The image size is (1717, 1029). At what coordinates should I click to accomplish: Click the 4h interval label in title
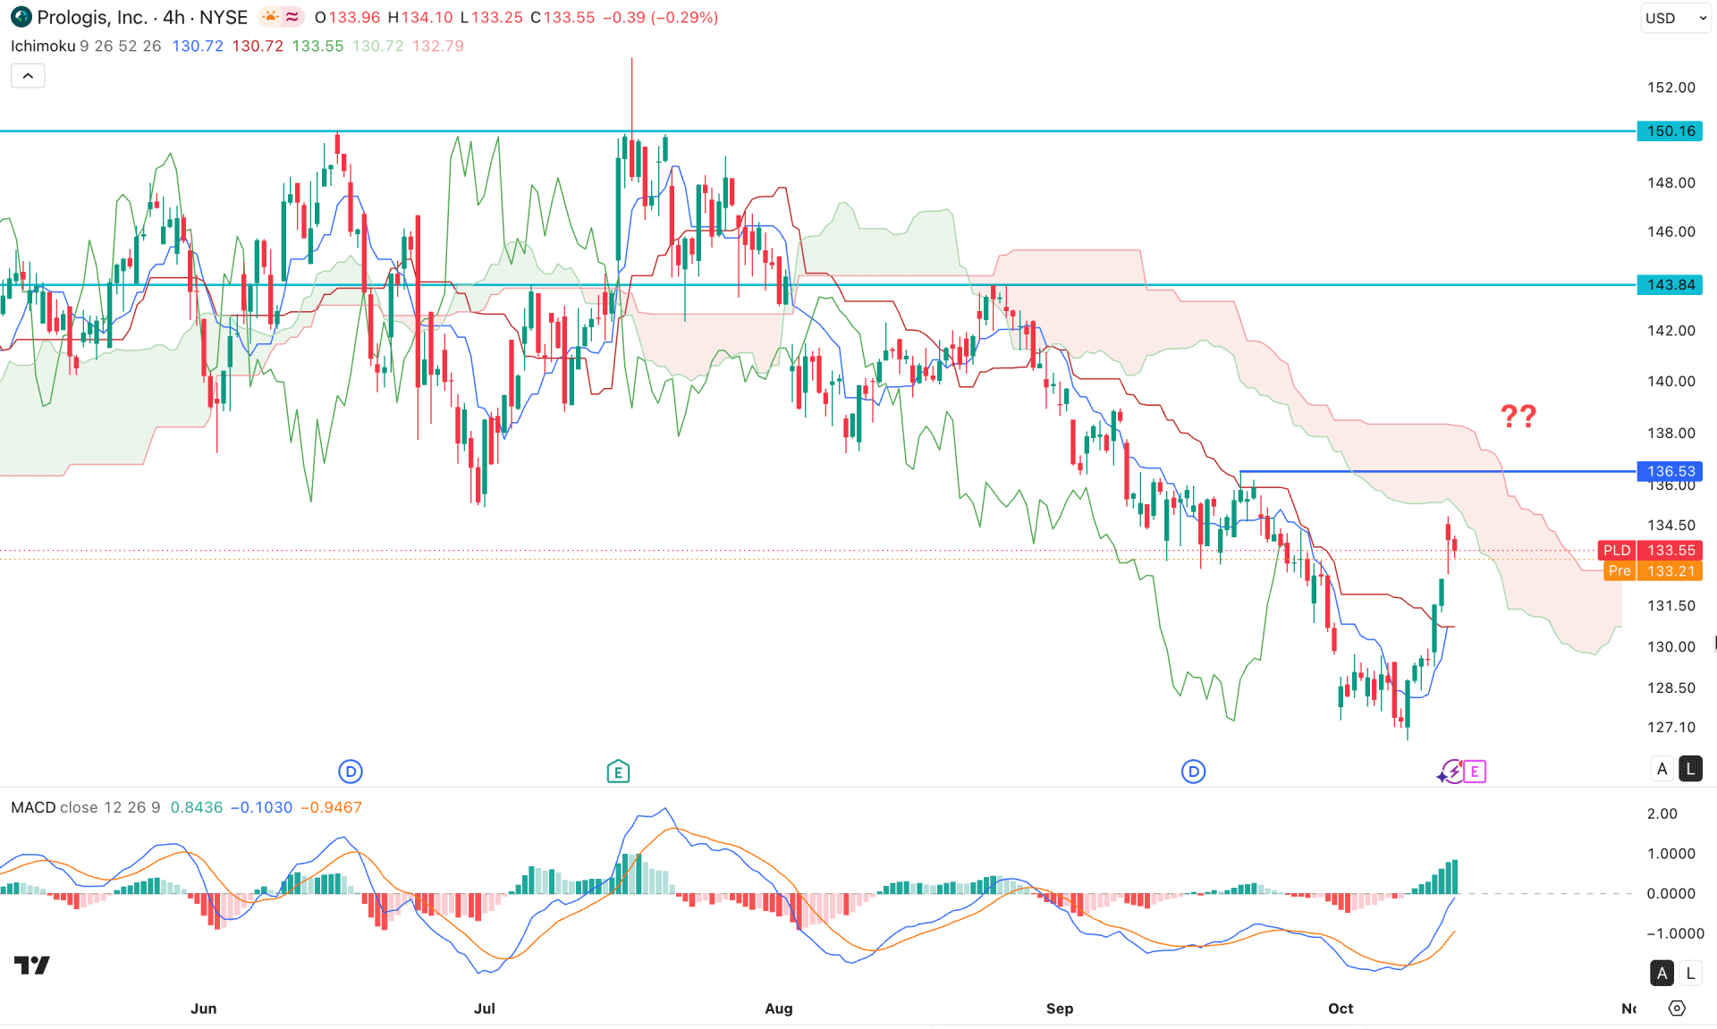click(x=173, y=17)
